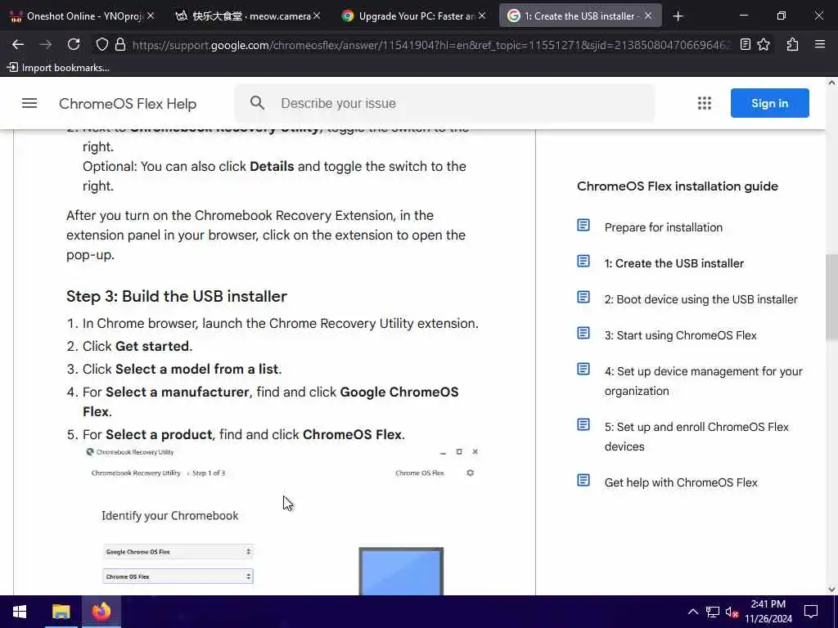
Task: Click document icon beside Set up device management
Action: click(583, 369)
